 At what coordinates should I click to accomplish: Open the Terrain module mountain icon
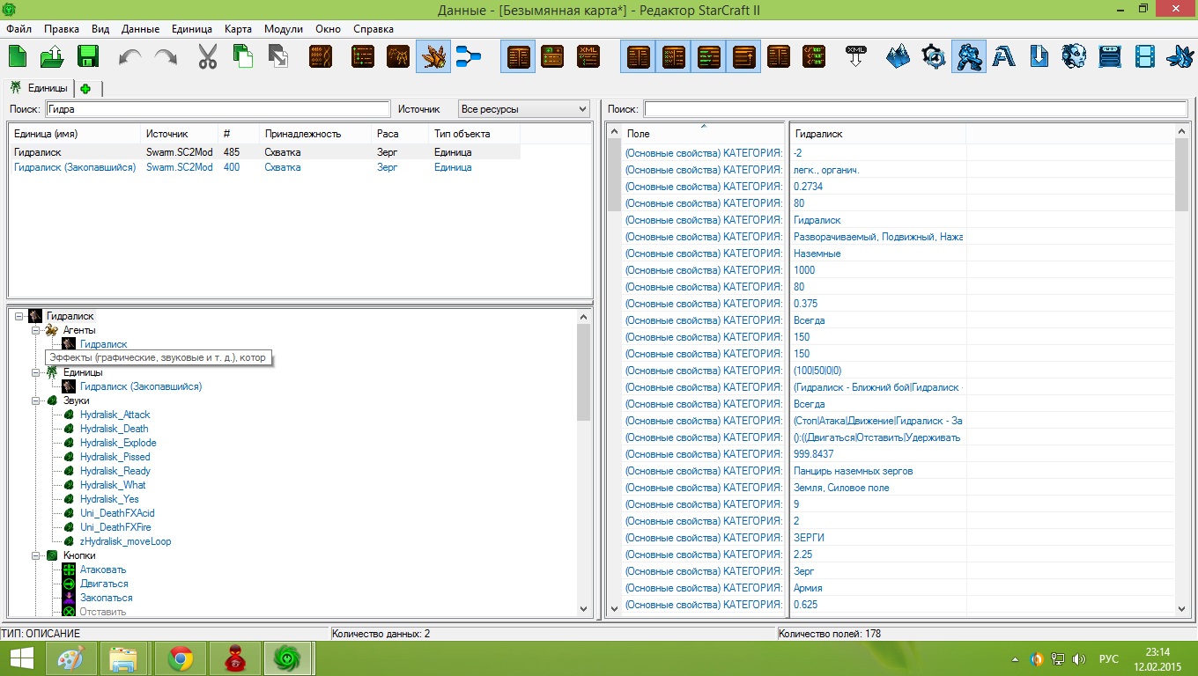[x=898, y=57]
